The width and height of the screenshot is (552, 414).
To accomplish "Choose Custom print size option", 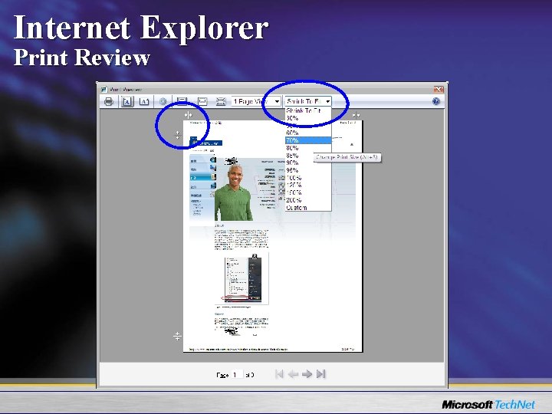I will click(308, 208).
